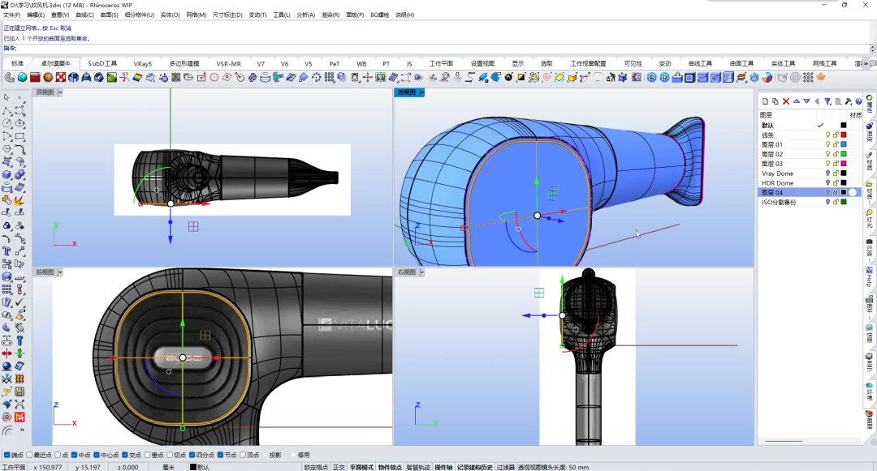Switch to the 多边形建模 toolbar tab
The image size is (877, 471).
(x=184, y=63)
